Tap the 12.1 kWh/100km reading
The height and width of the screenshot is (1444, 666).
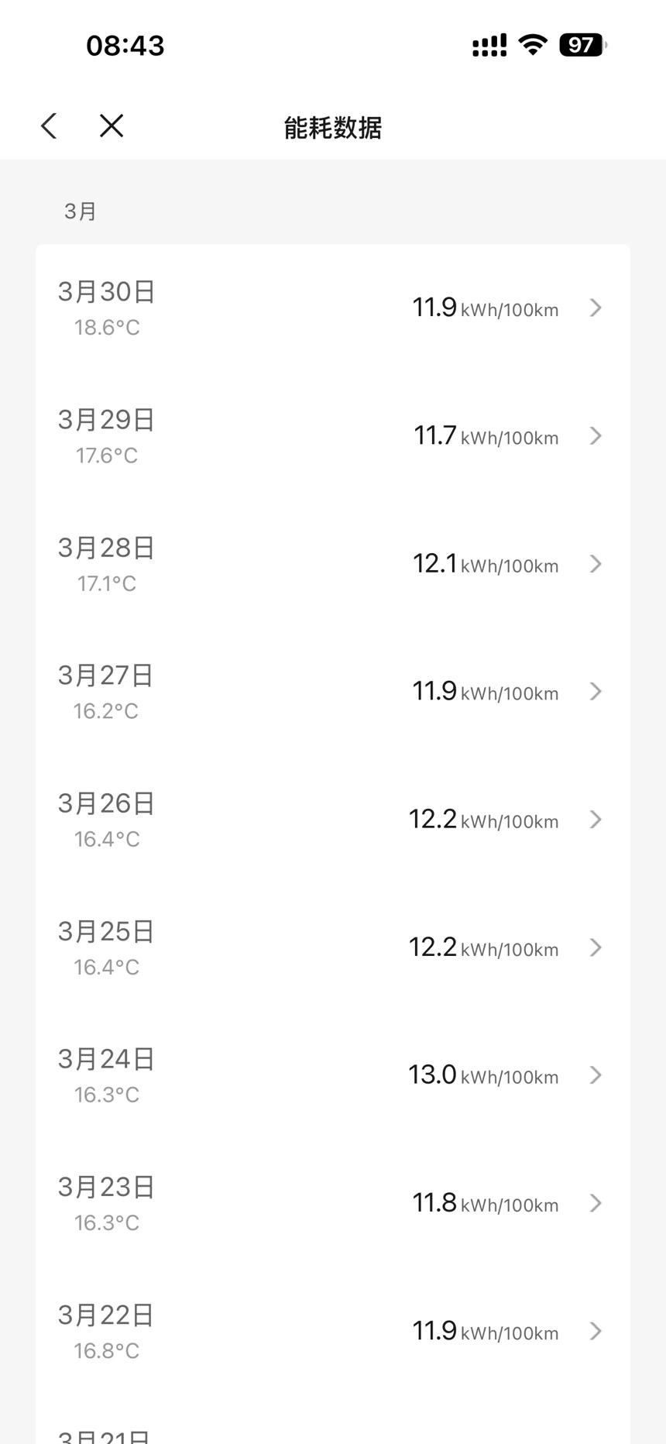tap(486, 564)
